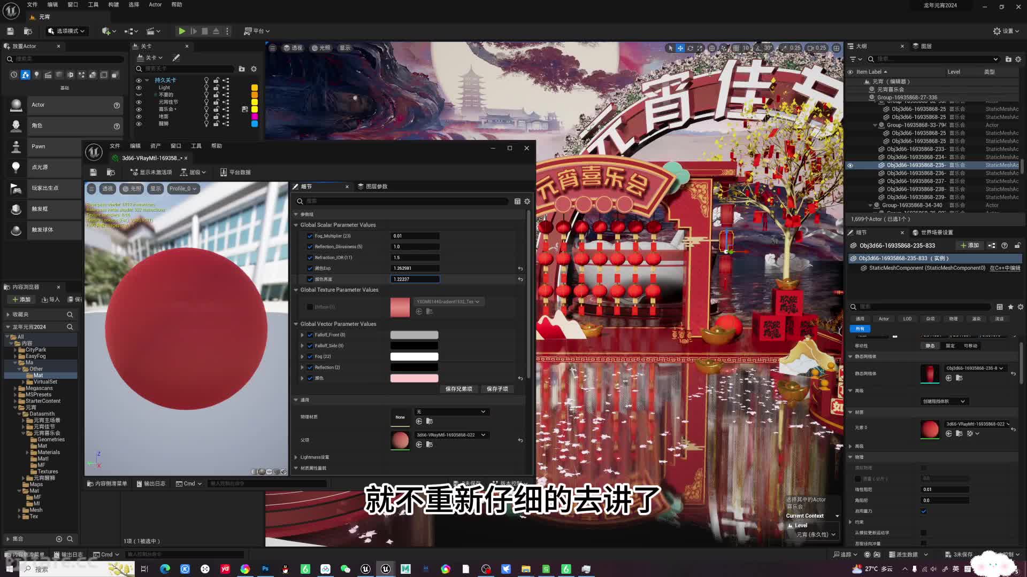This screenshot has width=1027, height=577.
Task: Click the pink 颜色 color swatch
Action: (x=414, y=378)
